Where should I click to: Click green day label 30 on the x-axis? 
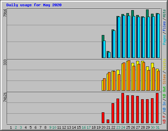click(x=153, y=127)
